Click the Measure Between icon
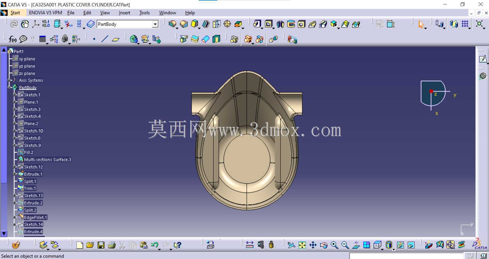The image size is (489, 259). click(250, 245)
